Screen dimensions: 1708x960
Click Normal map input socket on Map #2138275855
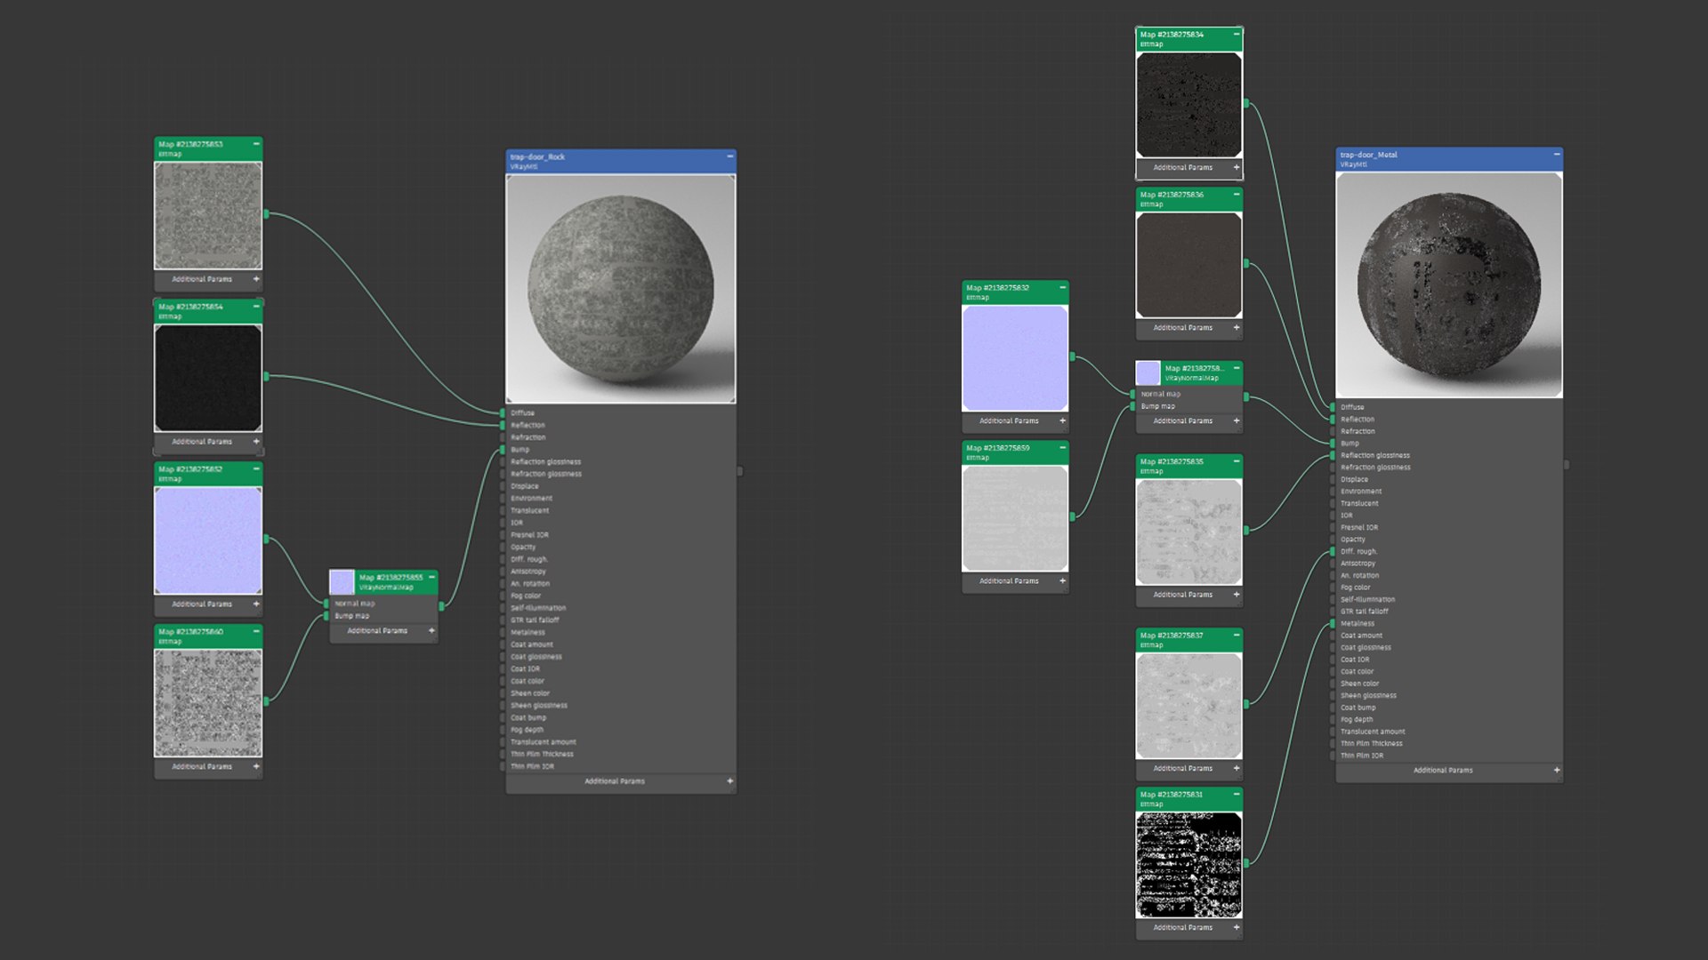coord(326,604)
